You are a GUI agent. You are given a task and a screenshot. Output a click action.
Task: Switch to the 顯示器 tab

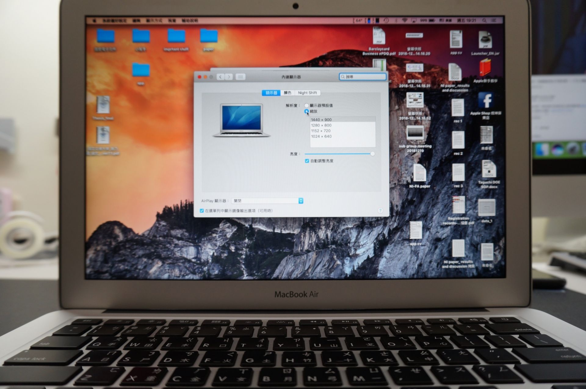point(271,93)
